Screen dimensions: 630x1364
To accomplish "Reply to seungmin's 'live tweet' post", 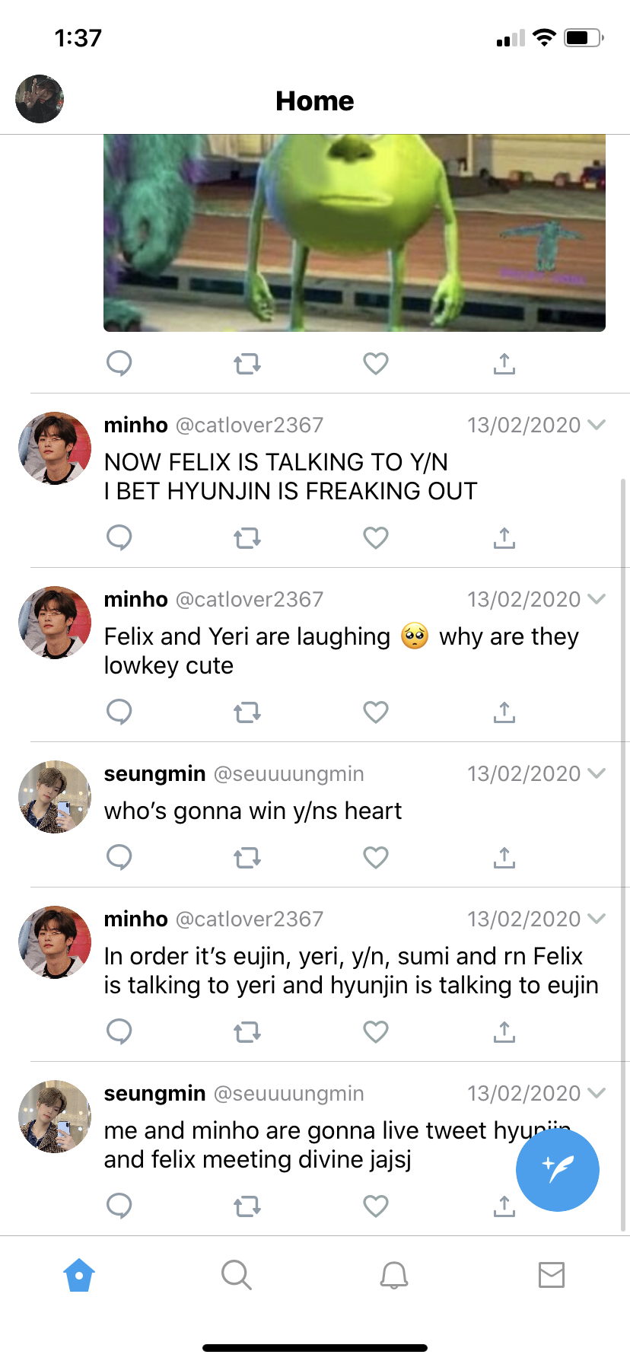I will [119, 1206].
